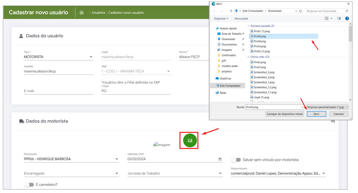
Task: Click the crossed-eye icon in motorista section
Action: [333, 121]
